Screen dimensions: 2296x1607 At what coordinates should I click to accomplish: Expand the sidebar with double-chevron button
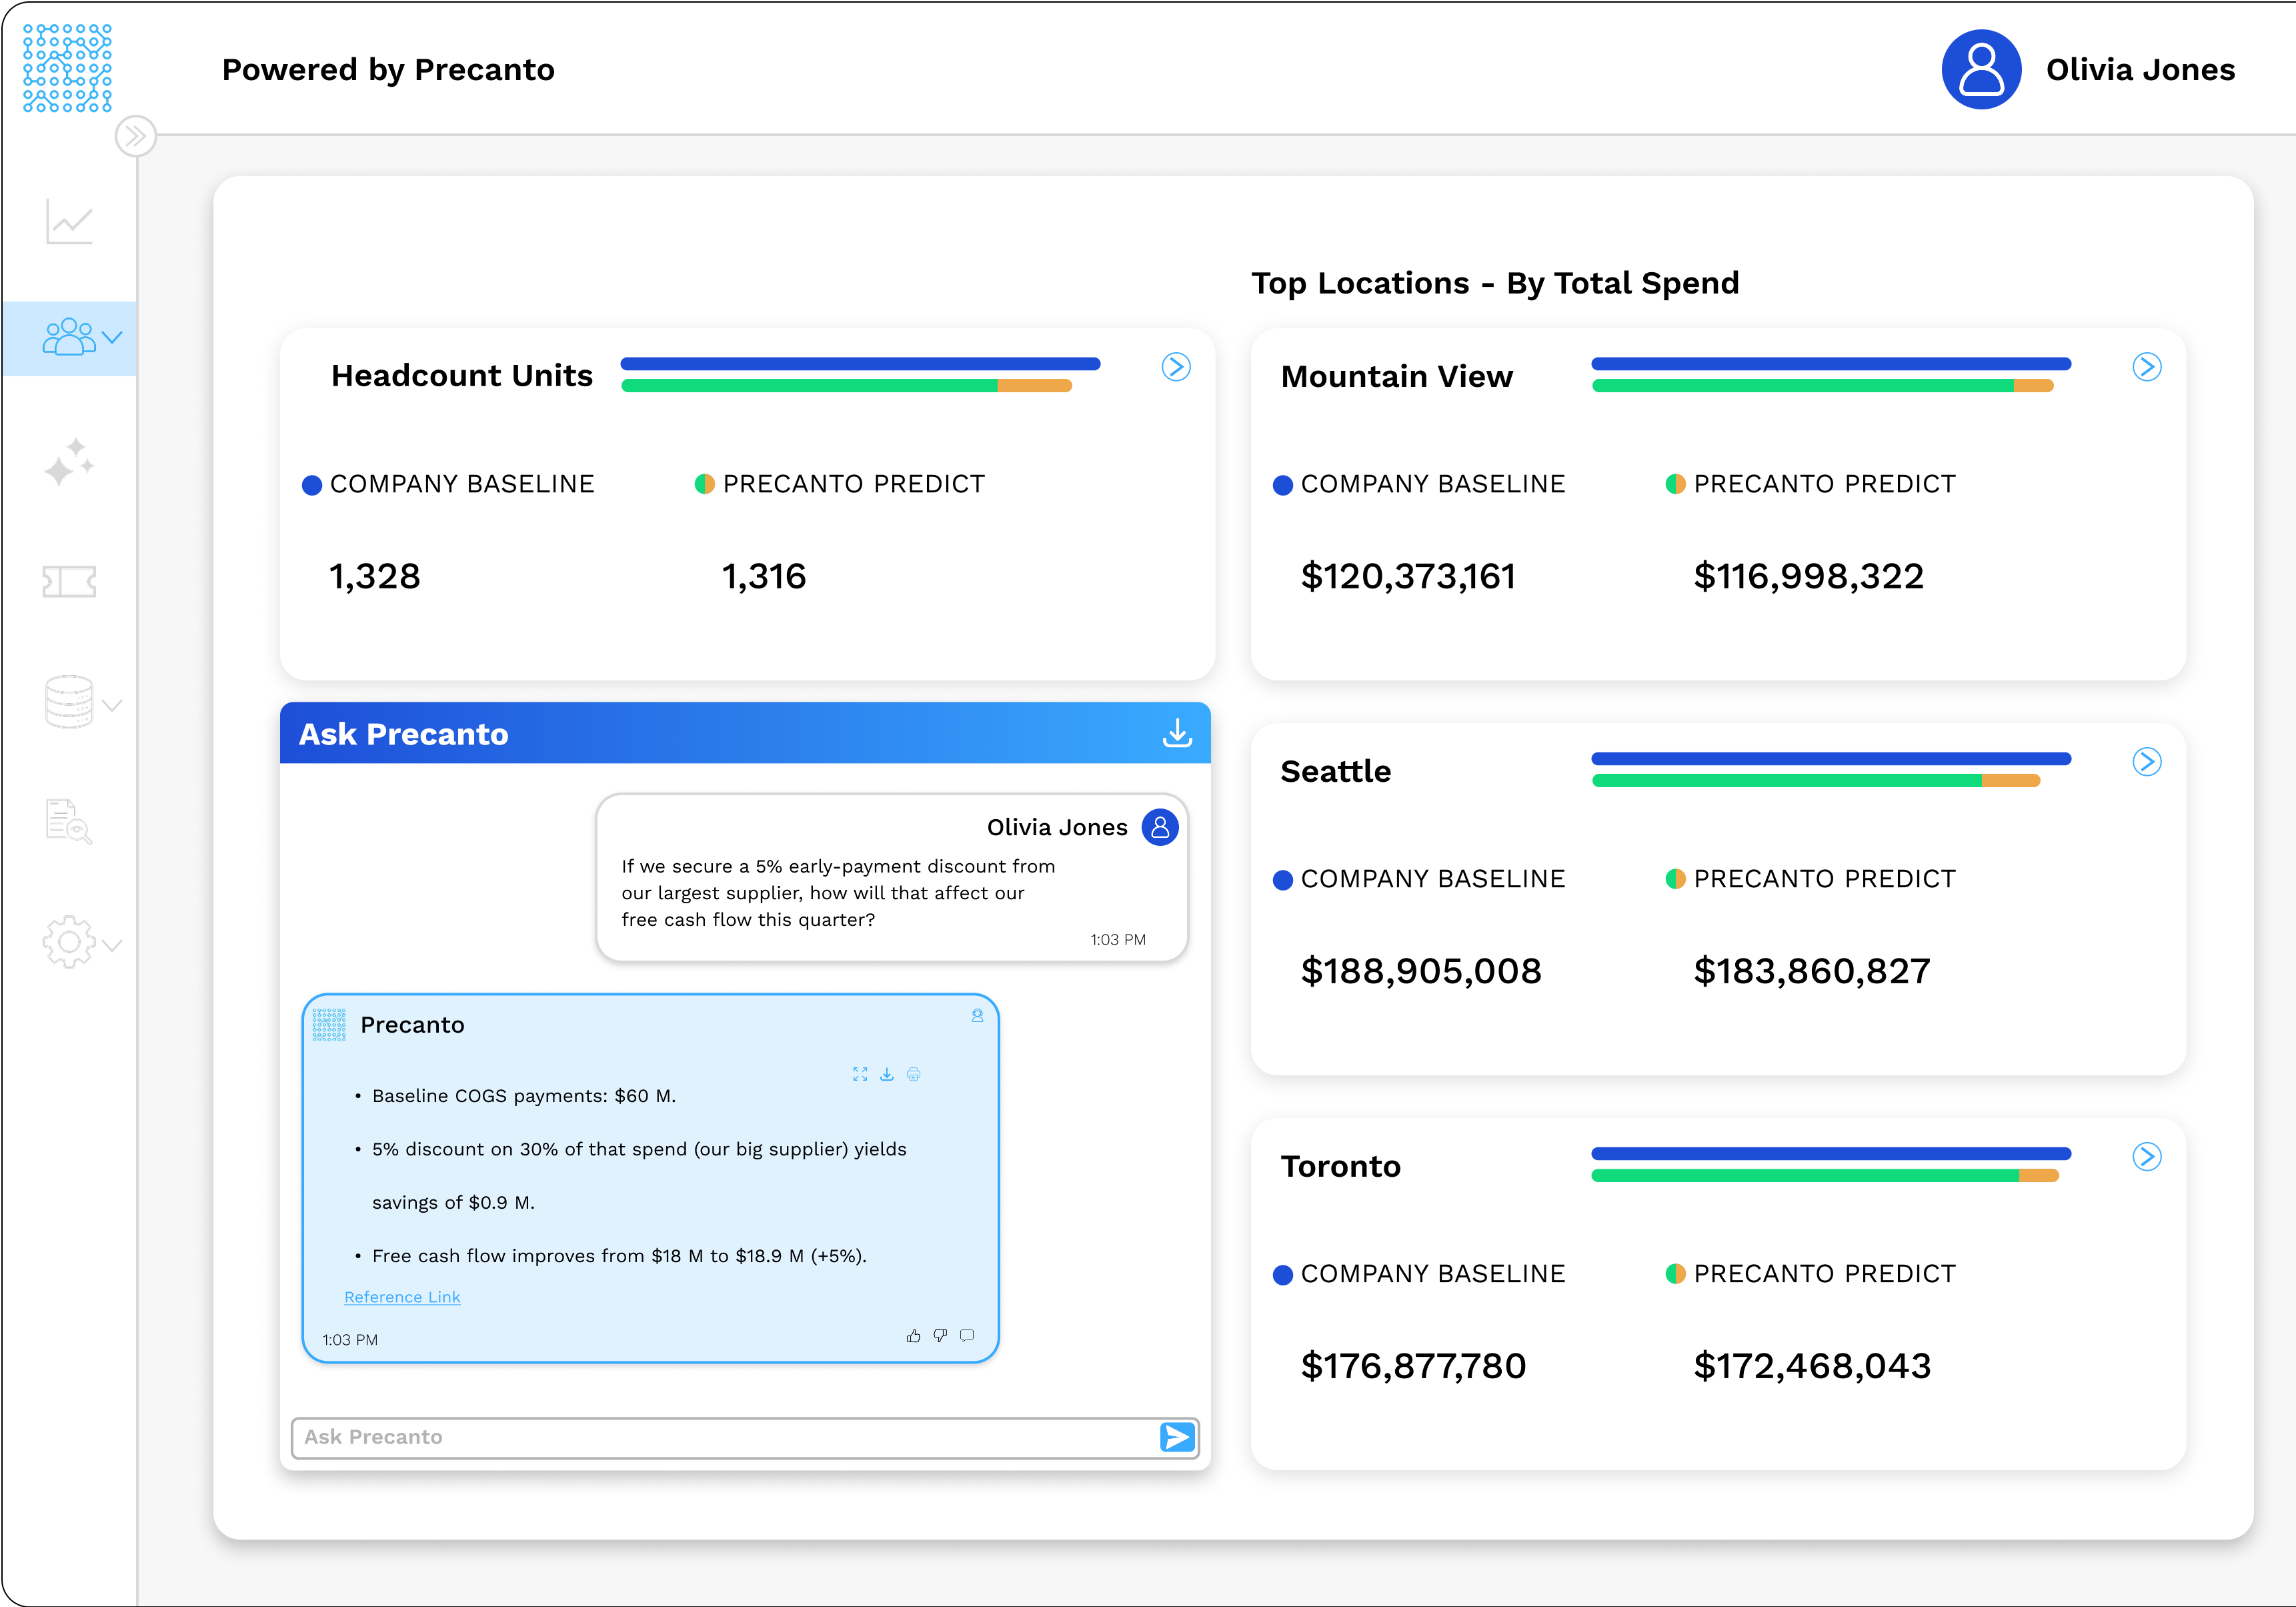point(136,136)
